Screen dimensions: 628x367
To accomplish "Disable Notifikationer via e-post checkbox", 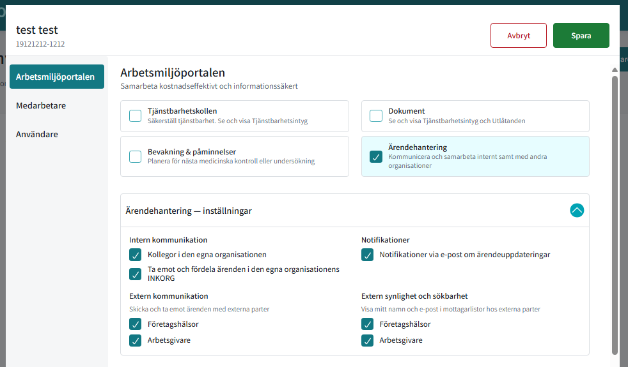I will (367, 255).
